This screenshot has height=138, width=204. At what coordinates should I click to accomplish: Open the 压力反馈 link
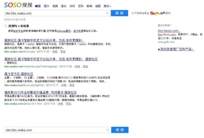(78, 31)
